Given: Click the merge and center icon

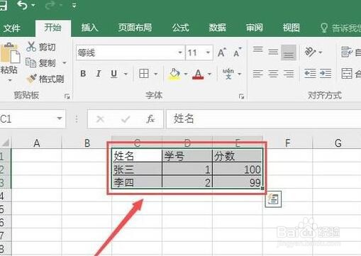Looking at the screenshot, I should (x=347, y=74).
